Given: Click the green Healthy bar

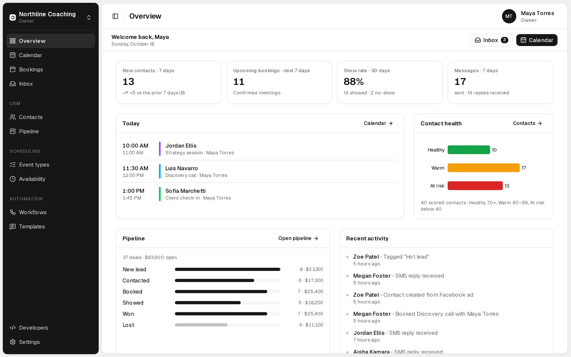Looking at the screenshot, I should click(469, 150).
